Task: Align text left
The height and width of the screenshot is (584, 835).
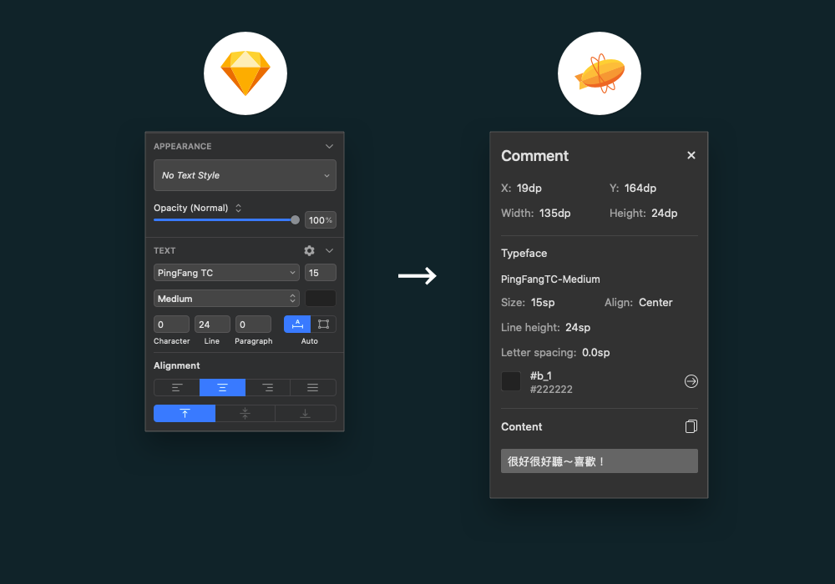Action: [177, 388]
